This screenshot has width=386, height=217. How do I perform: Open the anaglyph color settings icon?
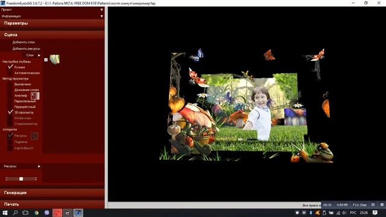coord(35,96)
